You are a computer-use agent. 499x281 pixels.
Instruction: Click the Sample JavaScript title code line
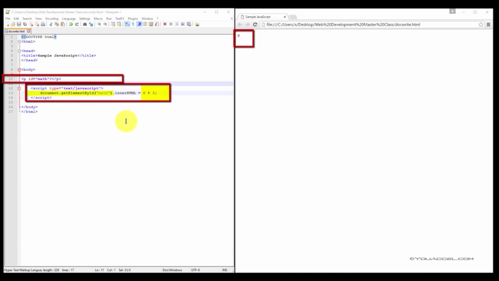pyautogui.click(x=58, y=55)
